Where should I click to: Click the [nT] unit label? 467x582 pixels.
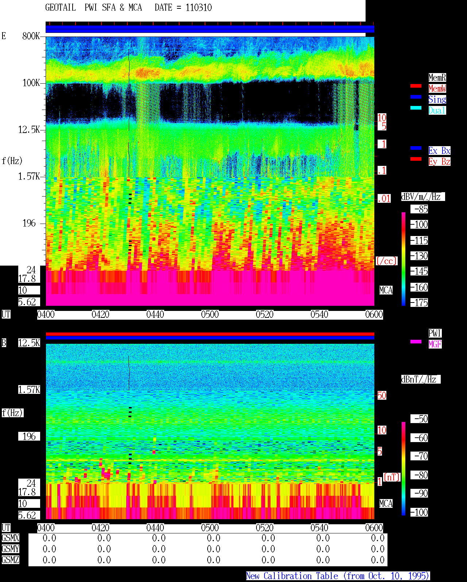[392, 477]
